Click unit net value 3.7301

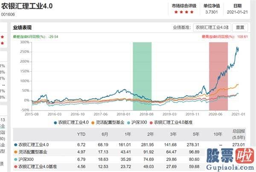tap(212, 12)
